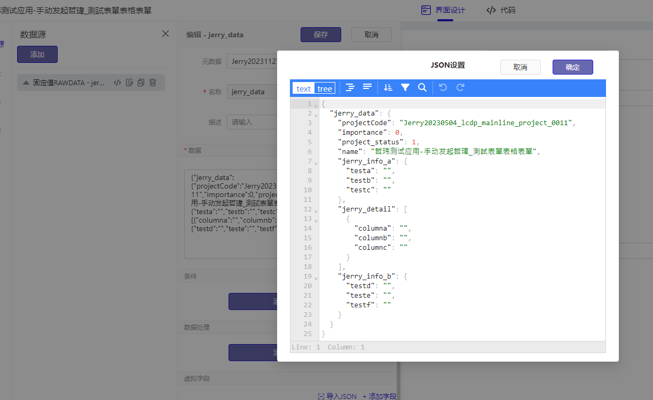
Task: Open the 界面设计 tab
Action: [443, 10]
